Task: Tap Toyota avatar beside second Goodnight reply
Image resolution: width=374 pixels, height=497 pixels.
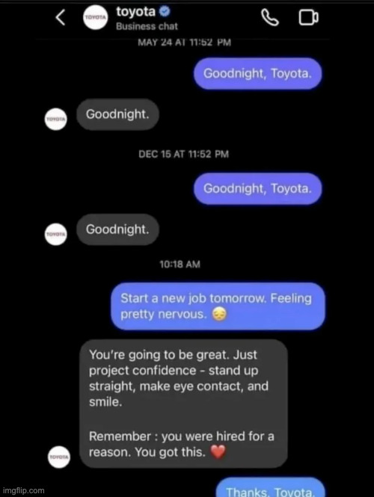Action: pyautogui.click(x=56, y=234)
